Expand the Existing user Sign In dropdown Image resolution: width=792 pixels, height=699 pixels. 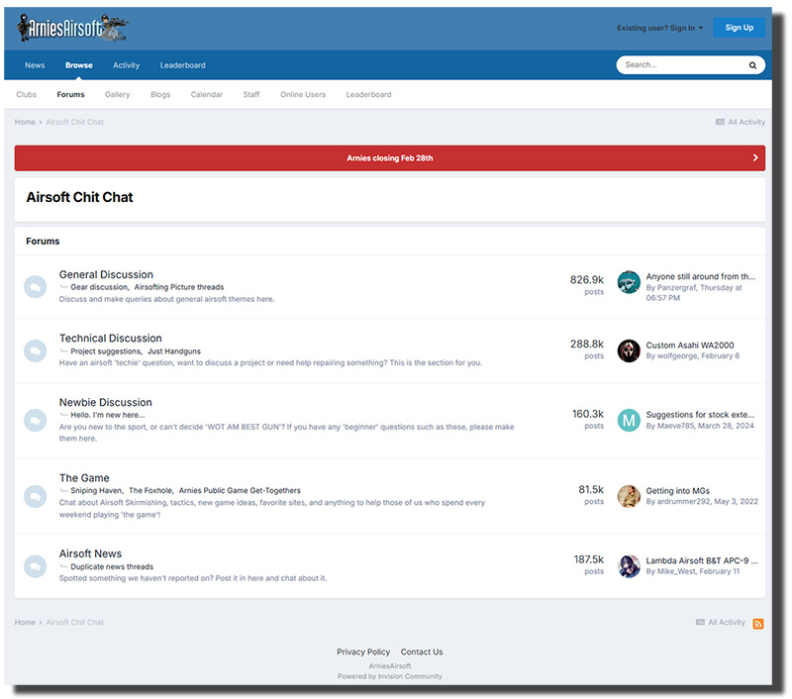(659, 28)
